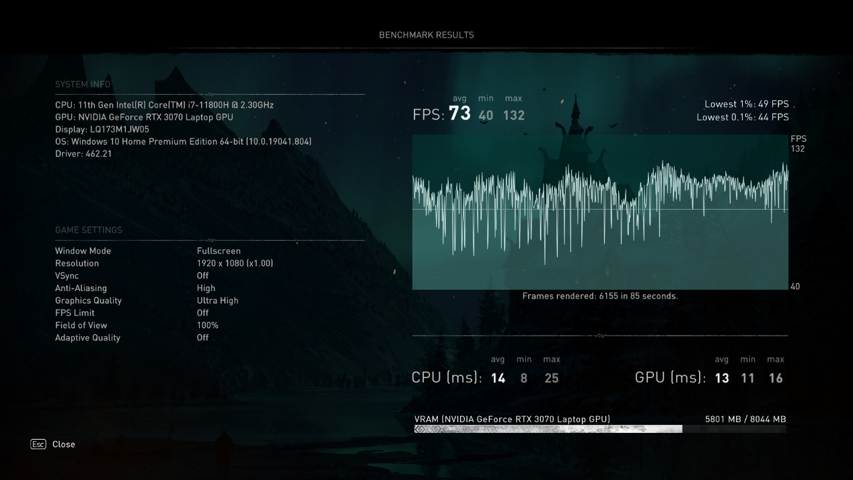This screenshot has height=480, width=853.
Task: Click the graph bottom axis label 40
Action: coord(795,286)
